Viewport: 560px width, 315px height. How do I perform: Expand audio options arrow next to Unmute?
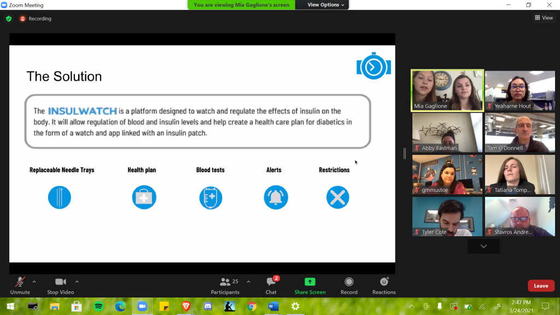(34, 282)
